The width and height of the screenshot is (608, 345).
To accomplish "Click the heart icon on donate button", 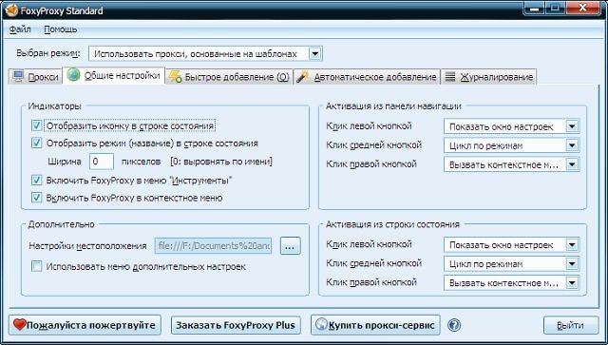I will [19, 324].
